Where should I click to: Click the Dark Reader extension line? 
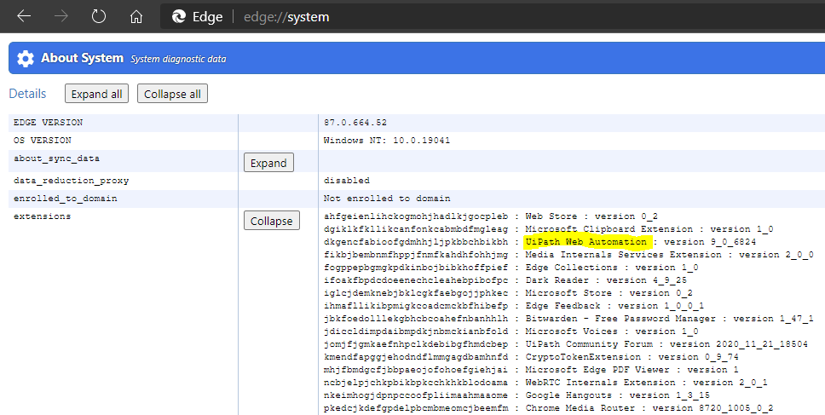(505, 280)
